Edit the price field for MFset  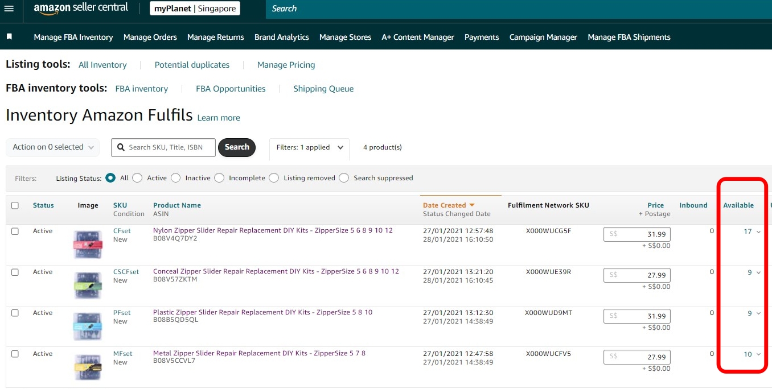point(637,357)
